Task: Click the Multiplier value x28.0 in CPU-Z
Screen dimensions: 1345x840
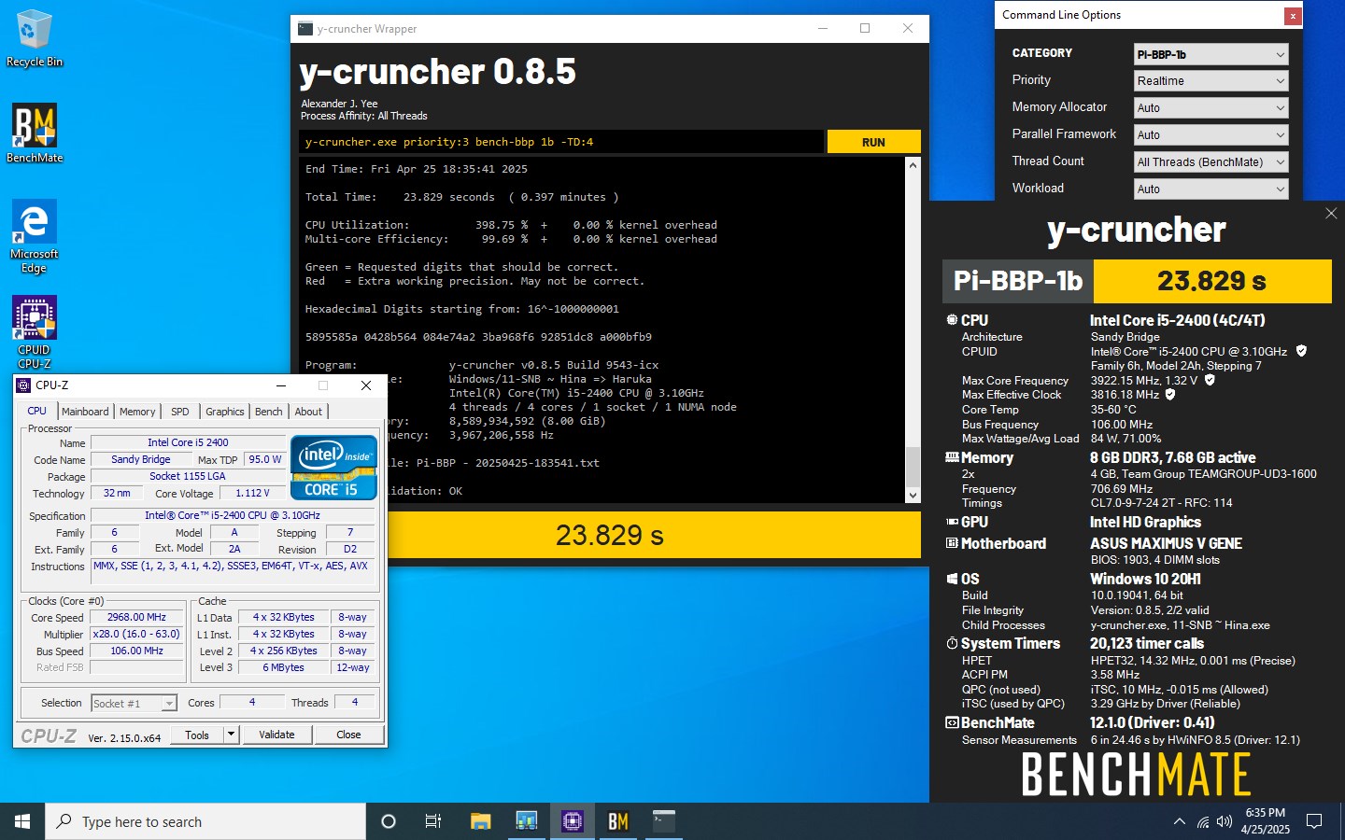Action: [136, 634]
